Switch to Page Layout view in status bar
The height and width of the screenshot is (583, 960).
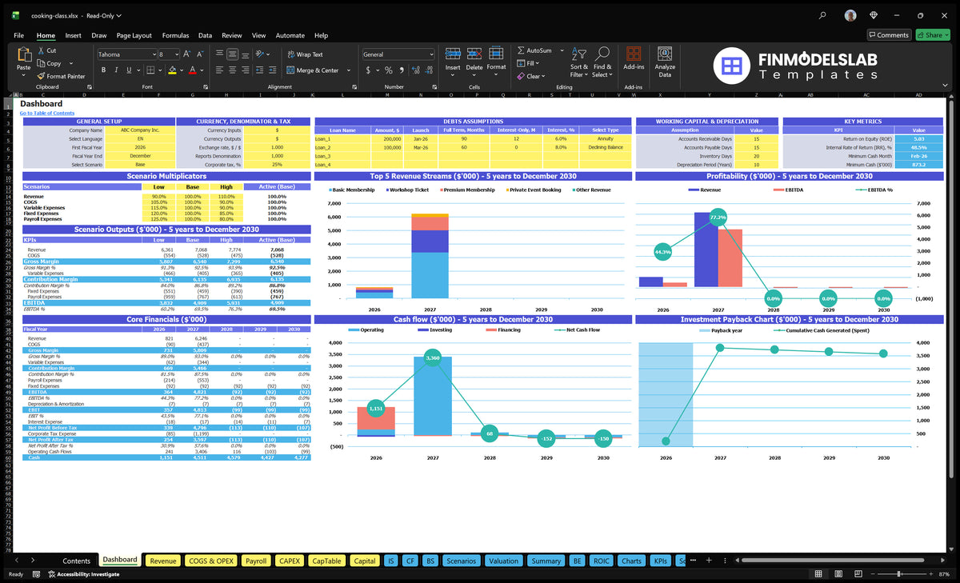click(838, 574)
